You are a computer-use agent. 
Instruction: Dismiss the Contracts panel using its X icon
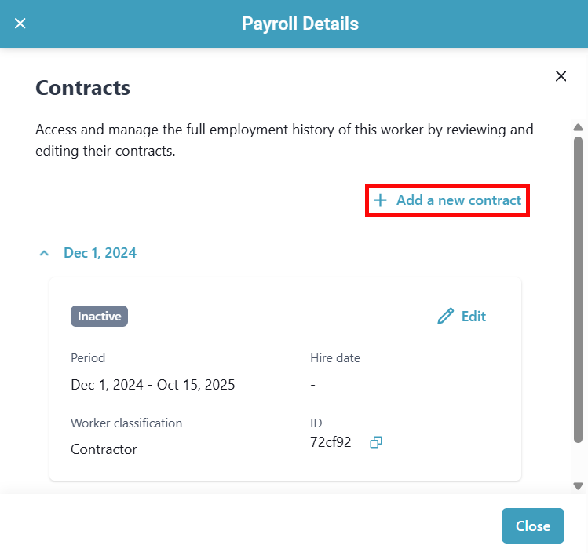[x=561, y=76]
